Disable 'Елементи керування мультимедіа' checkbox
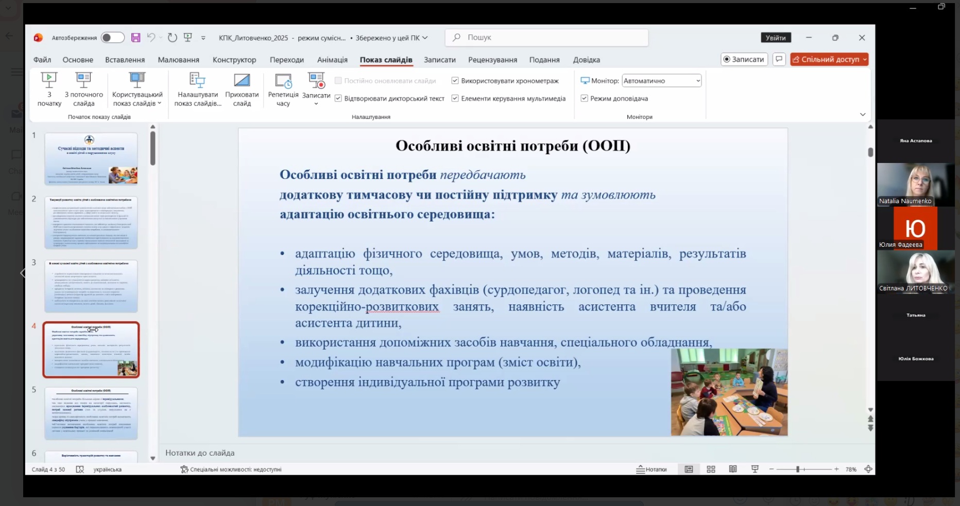The image size is (960, 506). click(x=455, y=98)
